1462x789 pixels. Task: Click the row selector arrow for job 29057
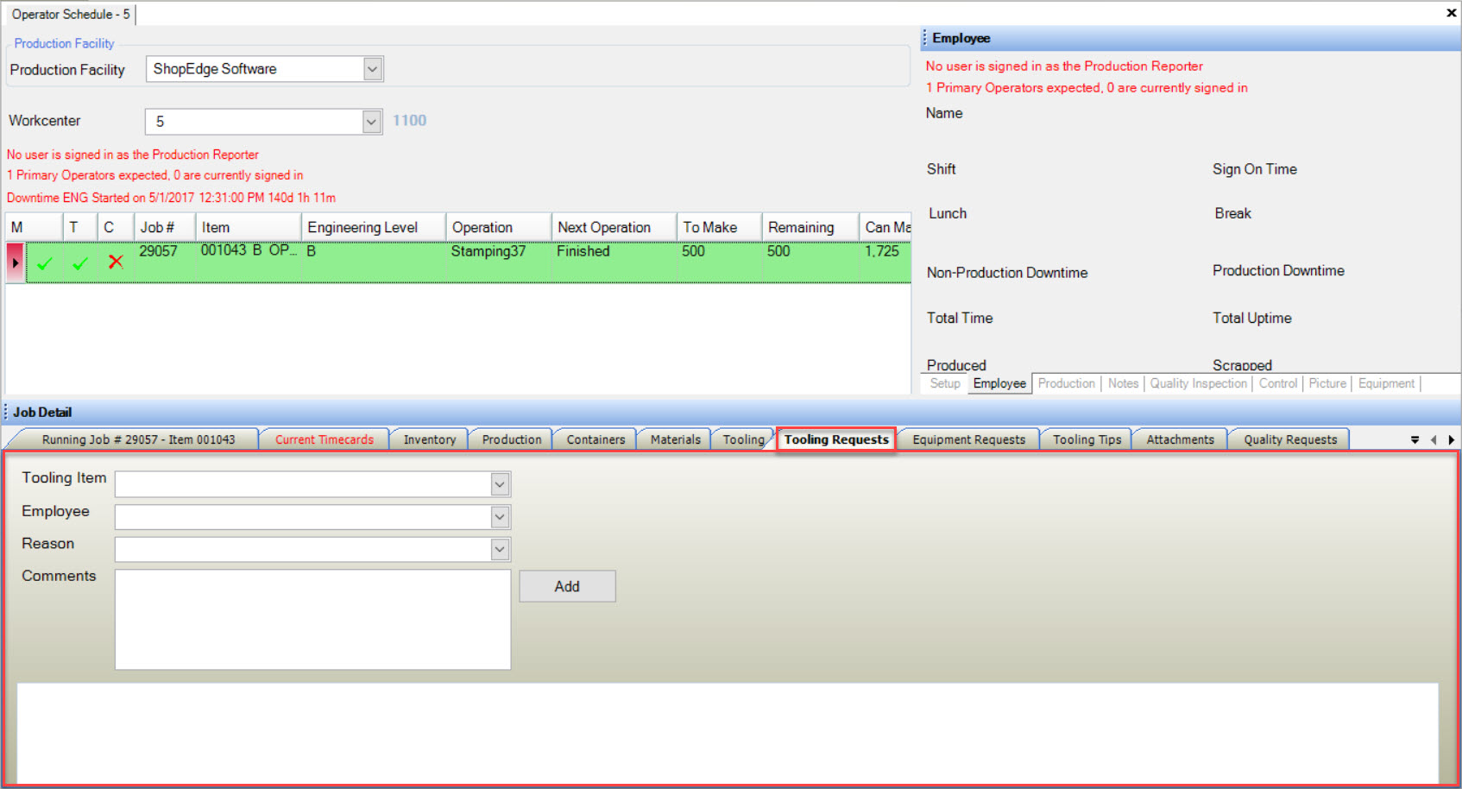coord(15,262)
